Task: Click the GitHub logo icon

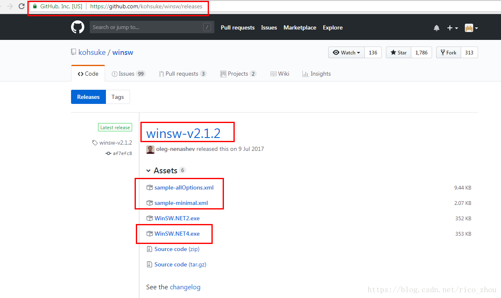Action: tap(77, 27)
